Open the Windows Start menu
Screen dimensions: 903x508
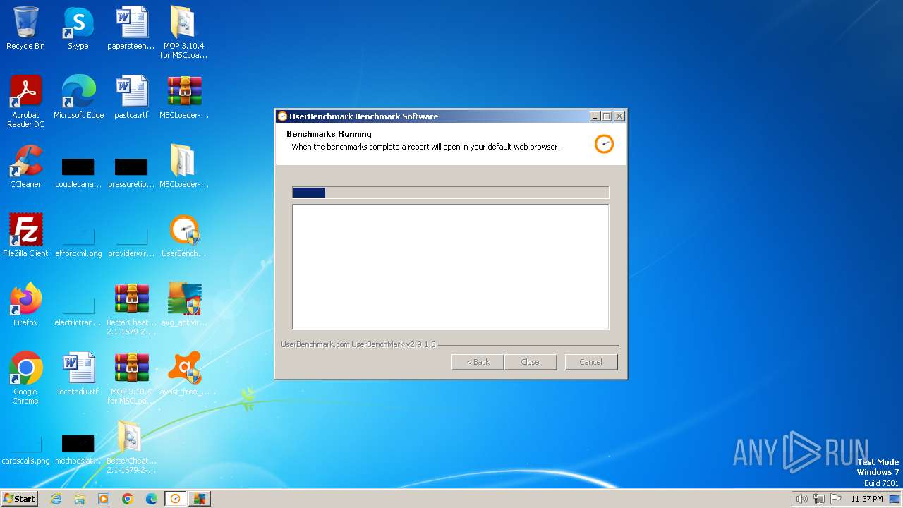pyautogui.click(x=19, y=499)
